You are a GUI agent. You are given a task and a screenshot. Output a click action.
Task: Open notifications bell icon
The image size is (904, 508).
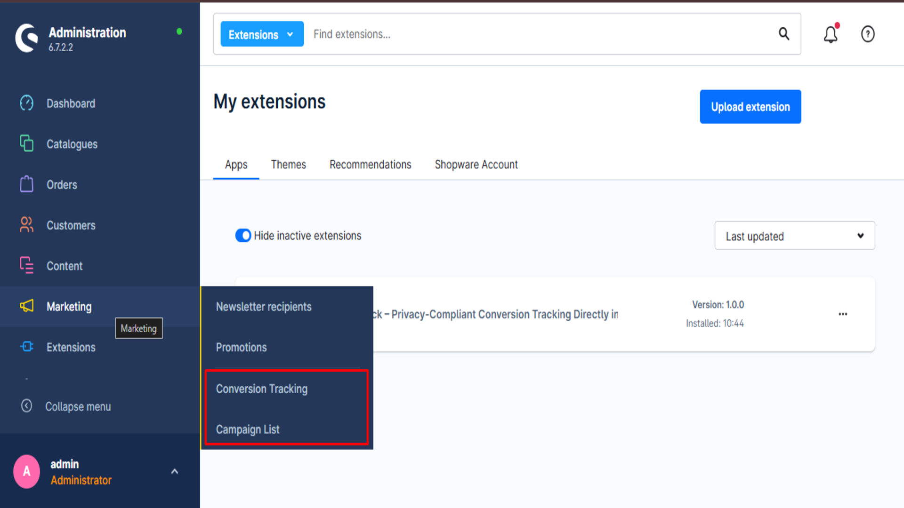831,34
